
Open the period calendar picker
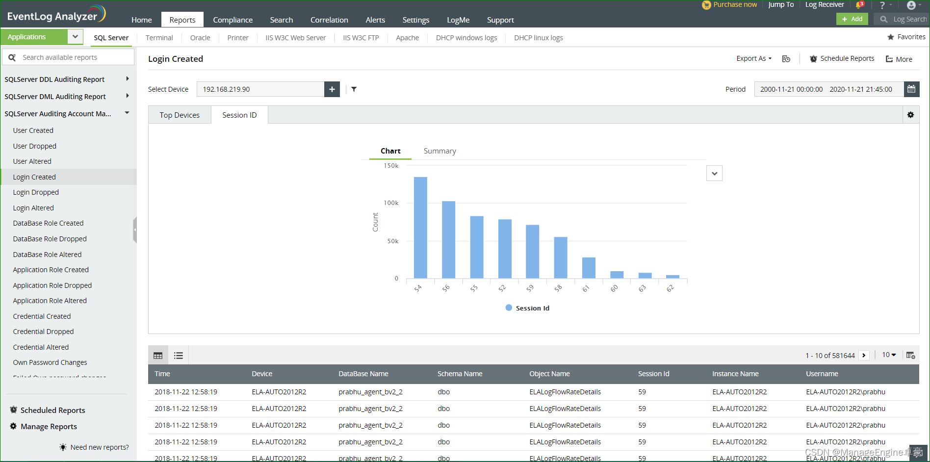[911, 89]
